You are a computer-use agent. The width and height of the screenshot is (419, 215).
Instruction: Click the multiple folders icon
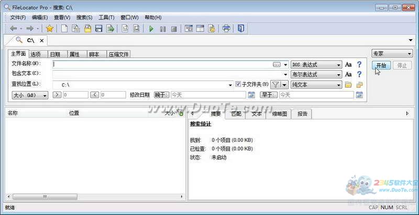pos(359,85)
